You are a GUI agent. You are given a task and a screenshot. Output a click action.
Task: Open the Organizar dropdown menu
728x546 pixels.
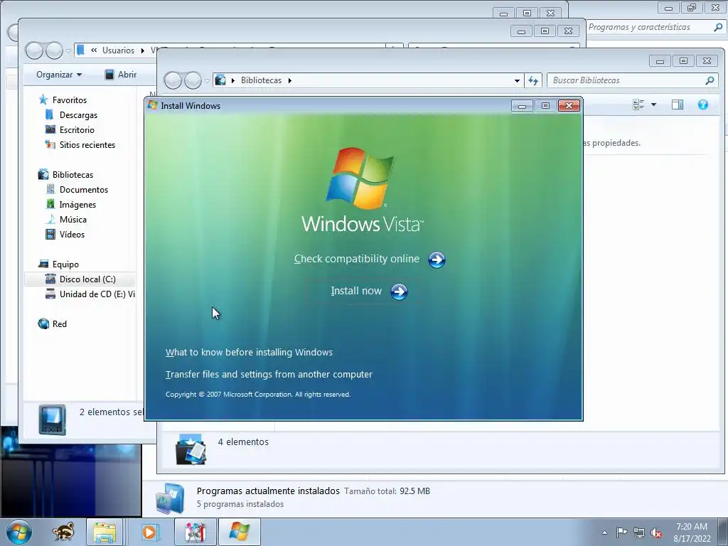[59, 75]
